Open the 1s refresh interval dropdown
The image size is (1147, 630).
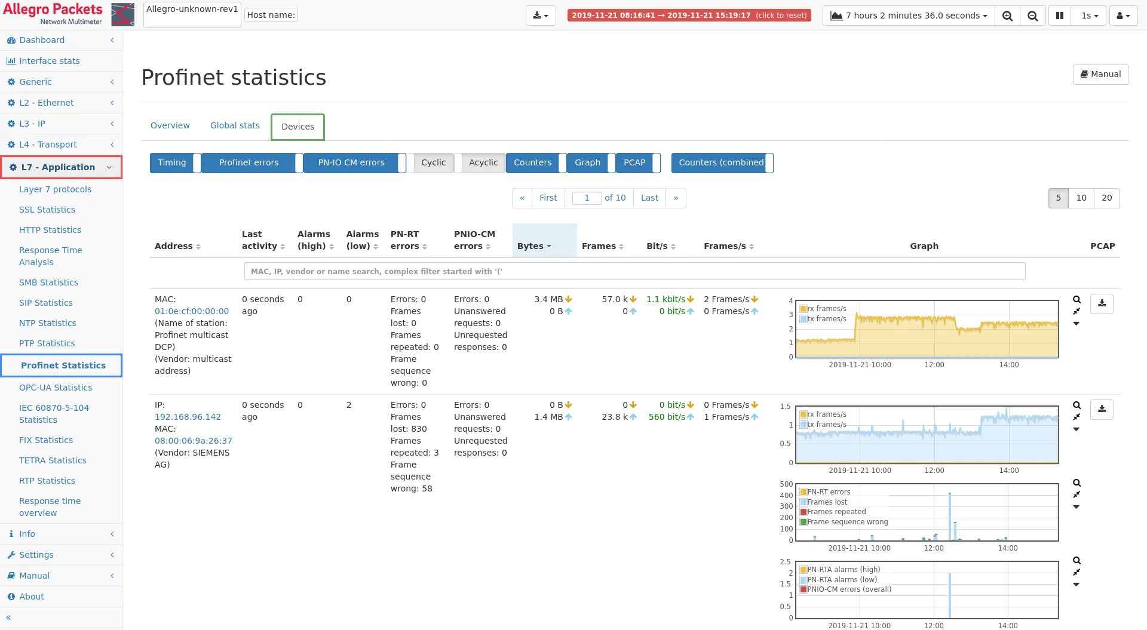[1089, 16]
